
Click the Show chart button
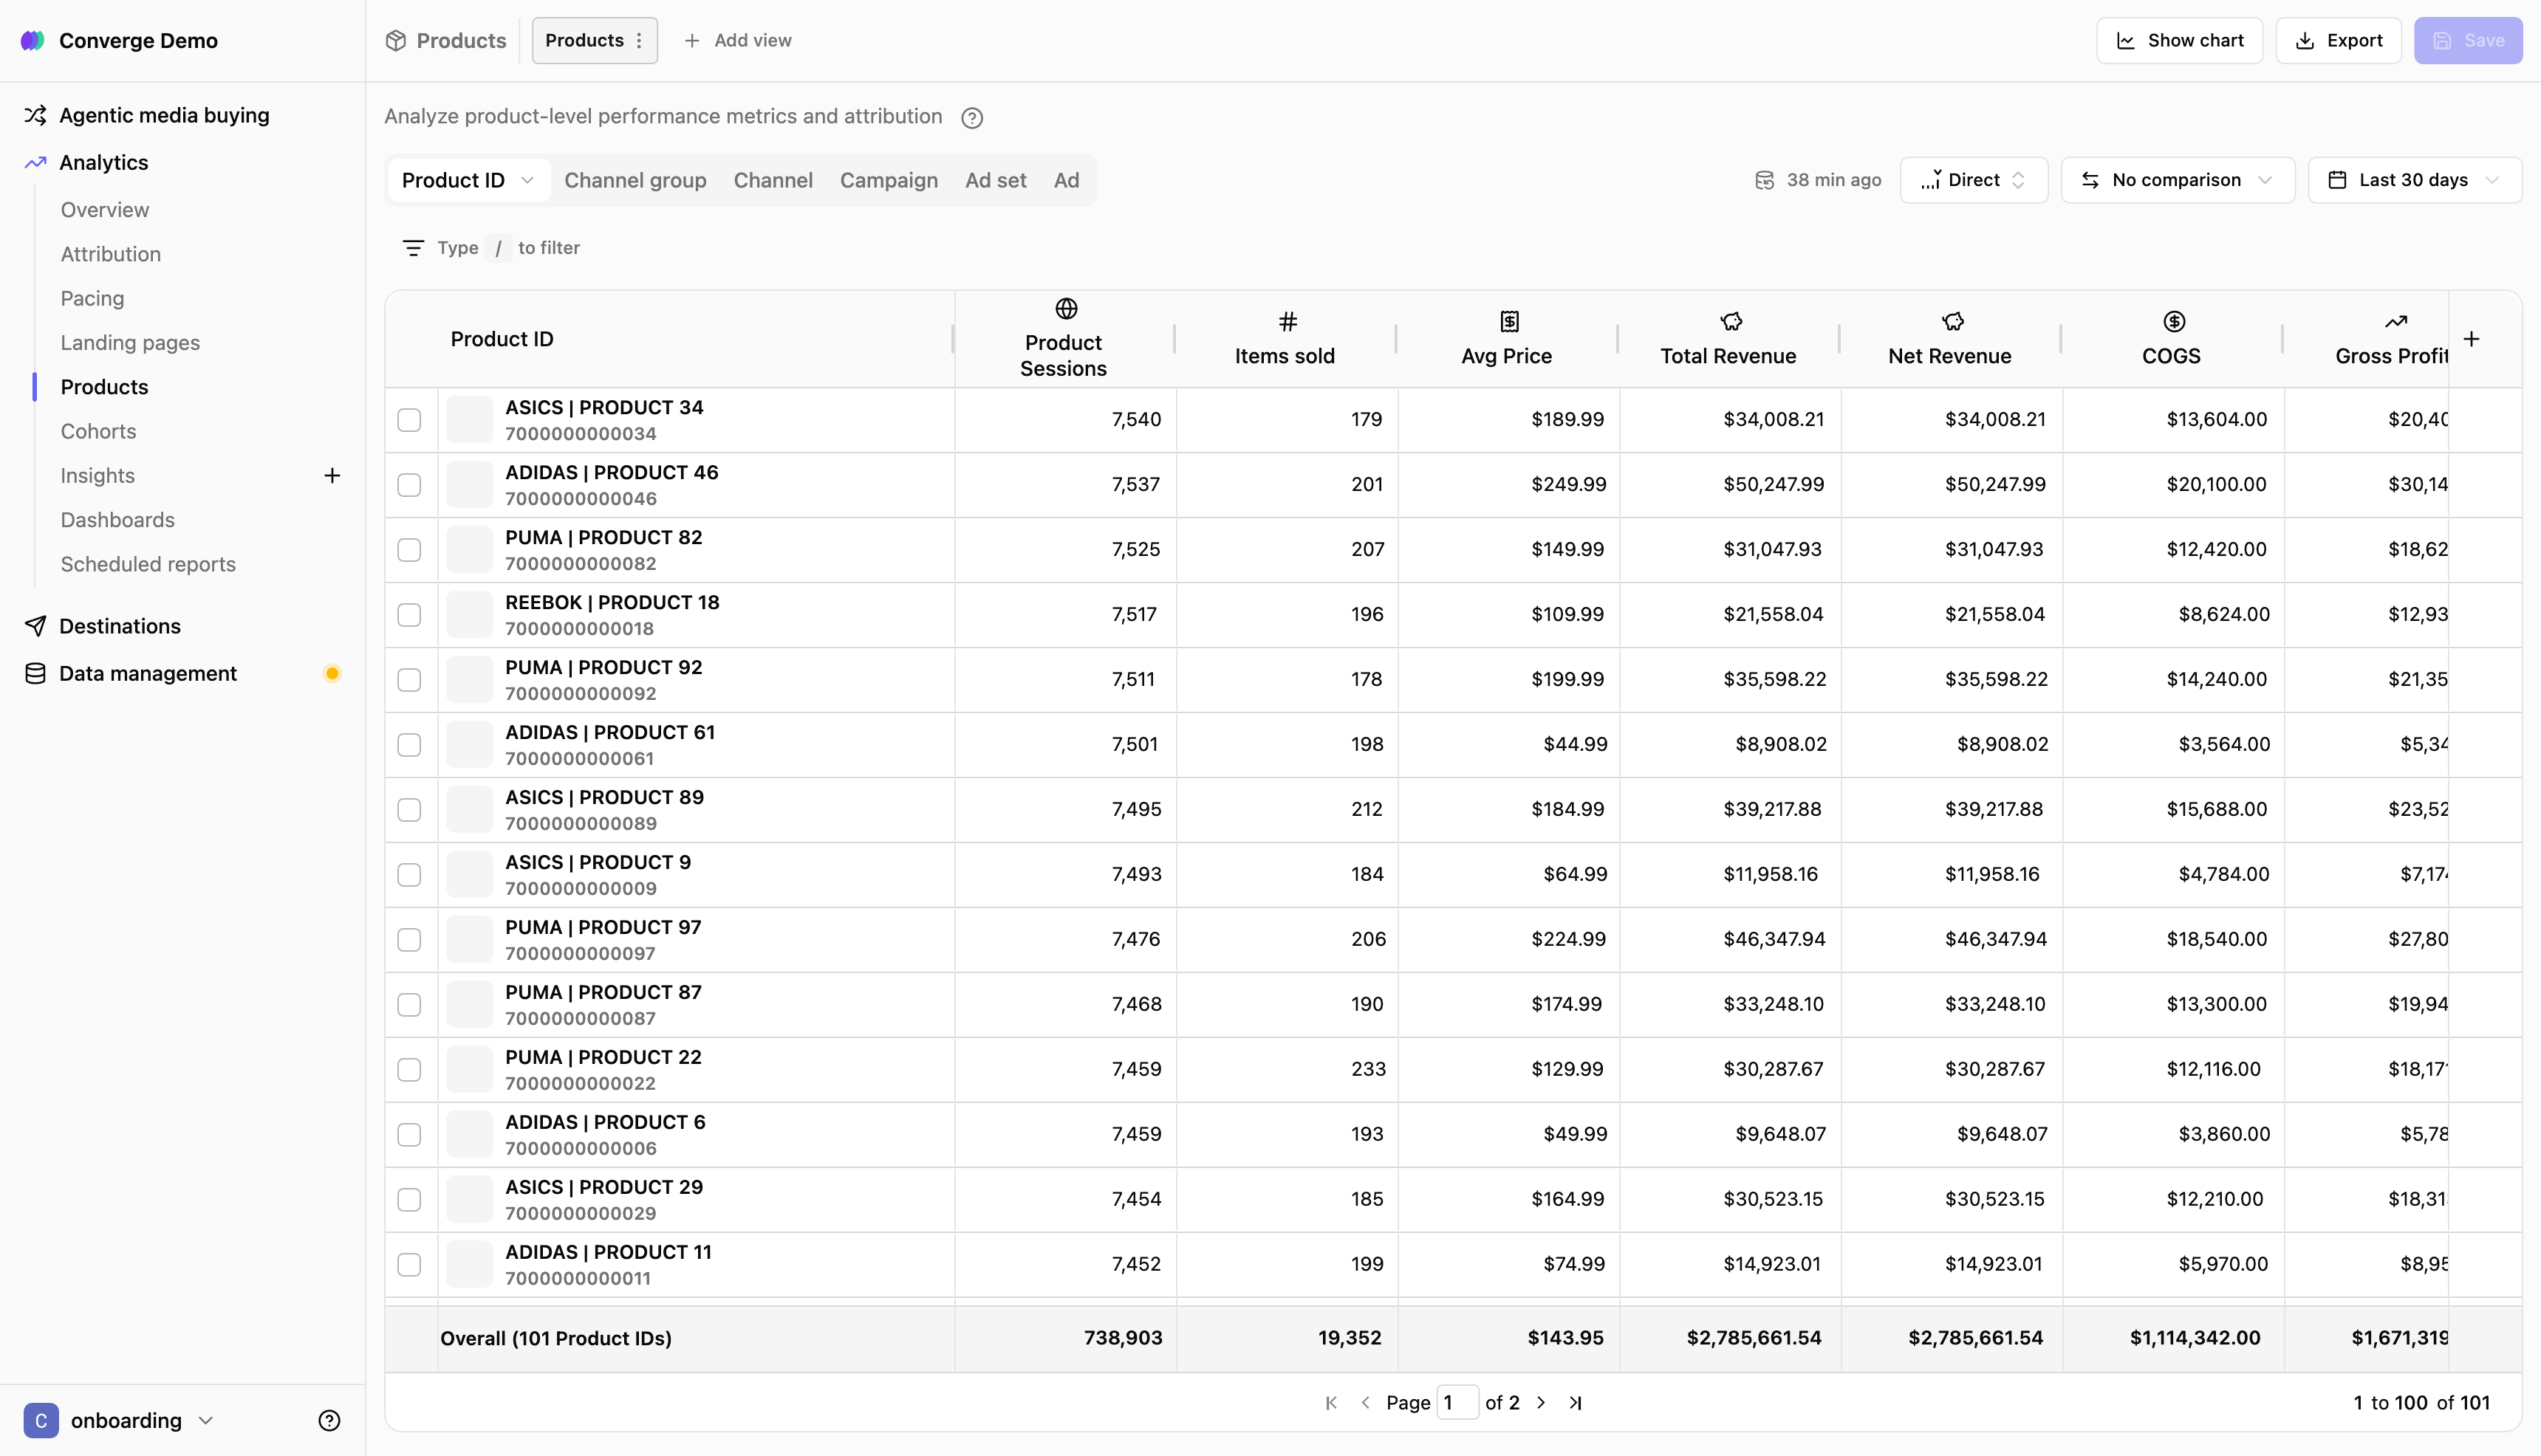coord(2179,41)
